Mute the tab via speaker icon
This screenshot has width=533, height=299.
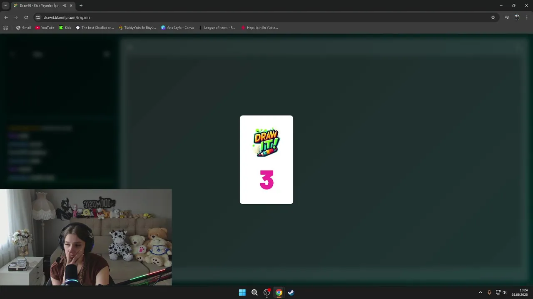coord(64,5)
